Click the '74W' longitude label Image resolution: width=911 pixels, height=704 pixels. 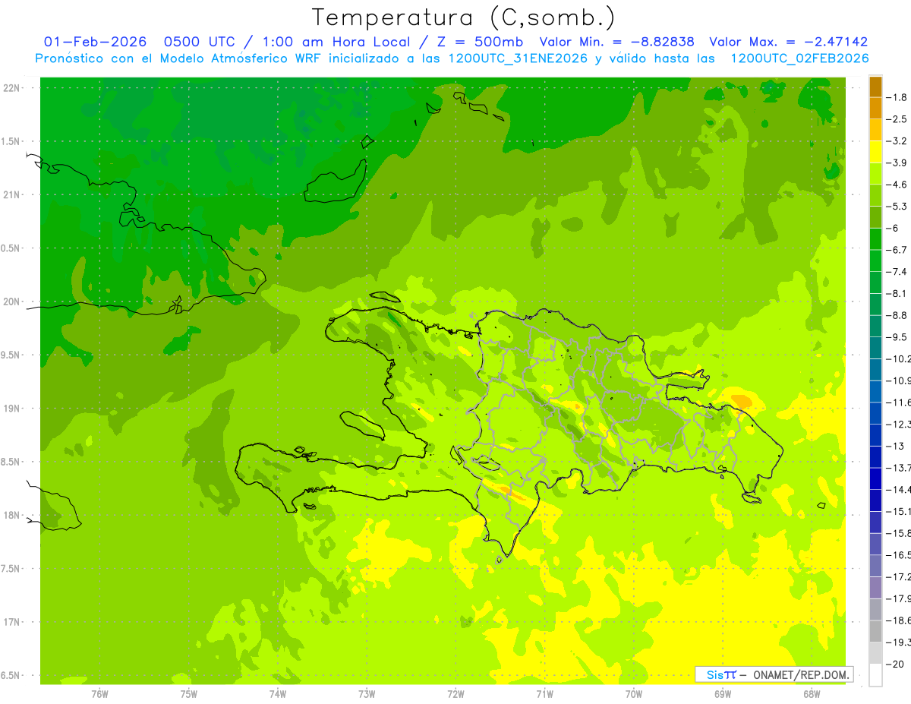278,693
